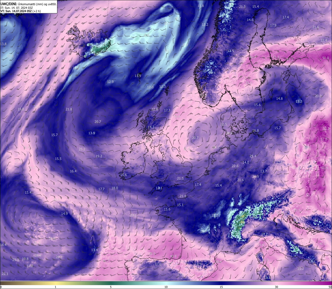Click the map value "22.5" over Denmark
Screen dimensions: 332x289
point(224,124)
